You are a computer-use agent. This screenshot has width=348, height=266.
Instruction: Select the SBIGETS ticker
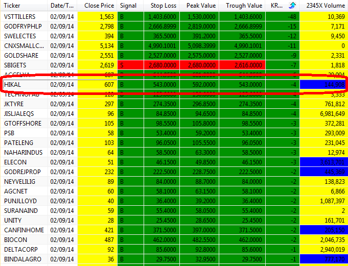point(15,65)
